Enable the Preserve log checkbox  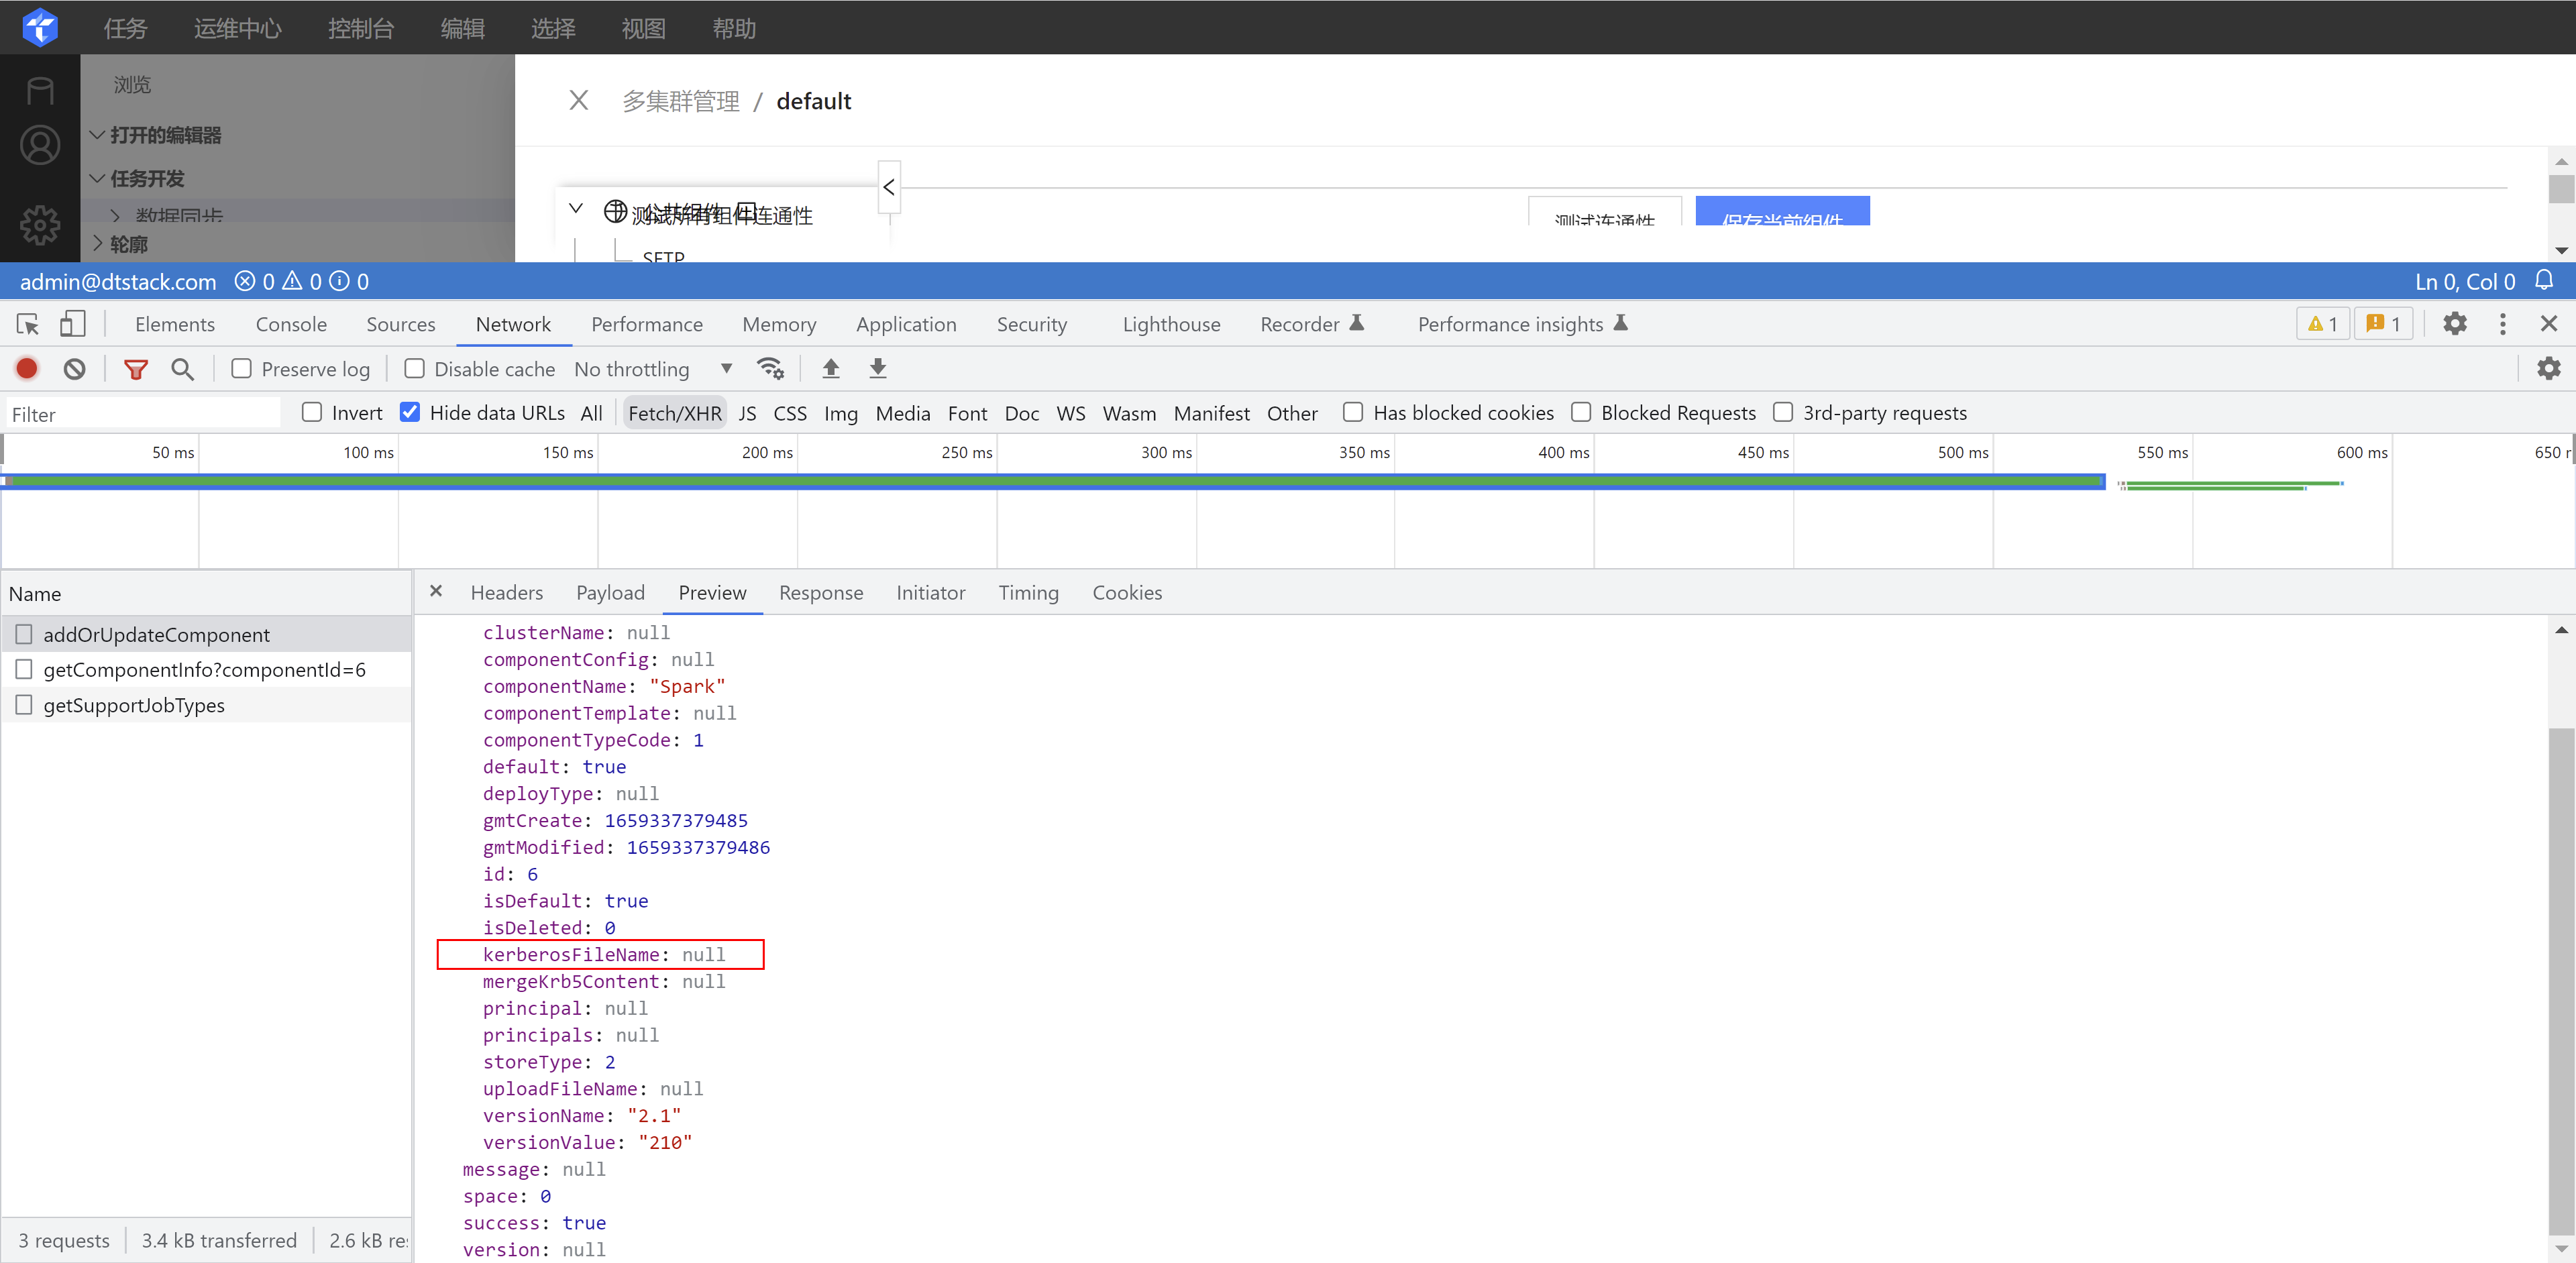(241, 368)
